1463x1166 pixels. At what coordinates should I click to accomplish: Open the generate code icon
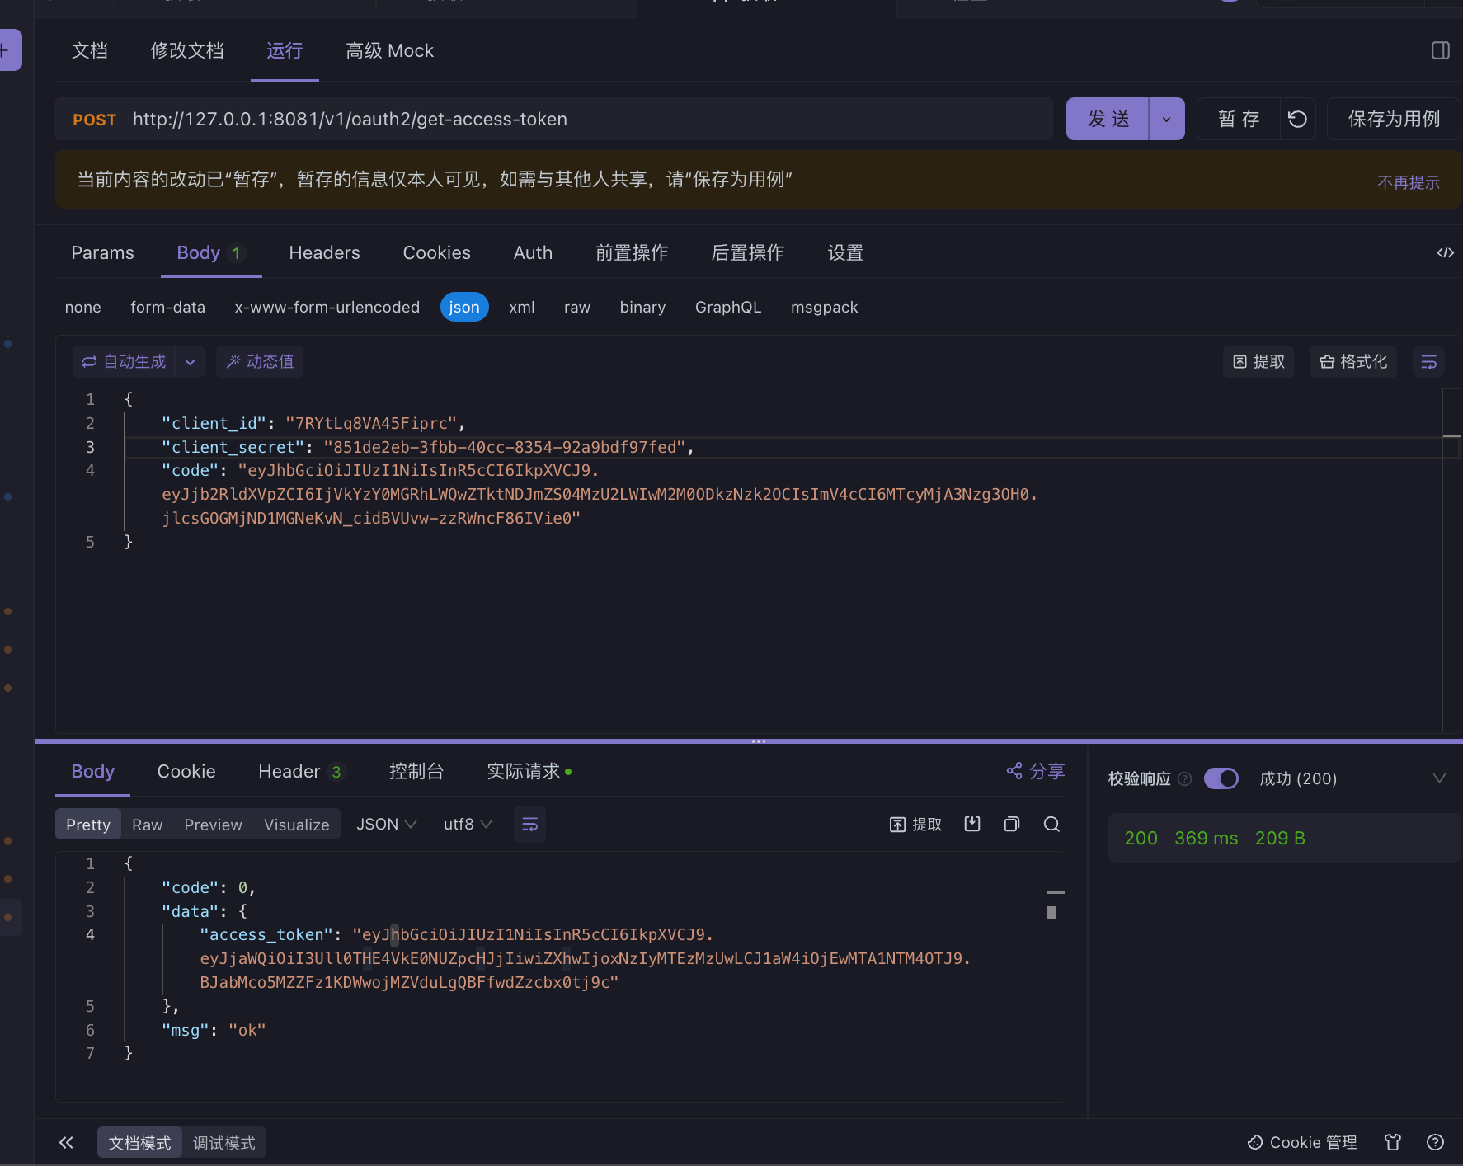tap(1445, 252)
